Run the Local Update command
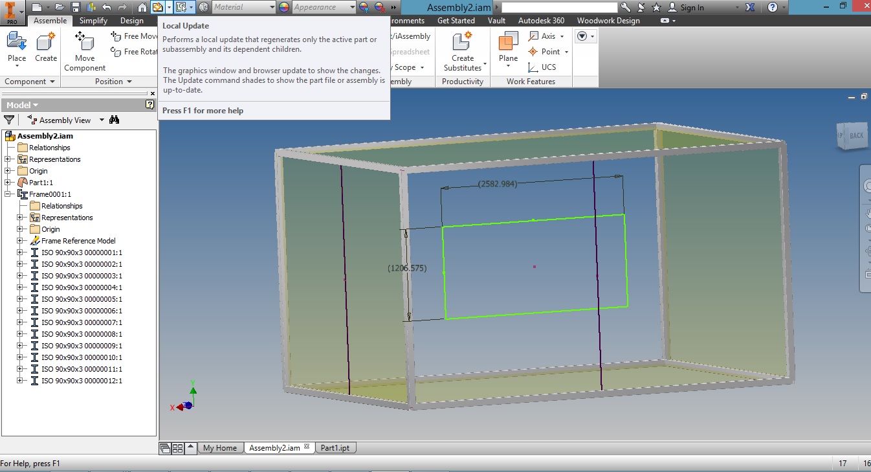 [158, 6]
